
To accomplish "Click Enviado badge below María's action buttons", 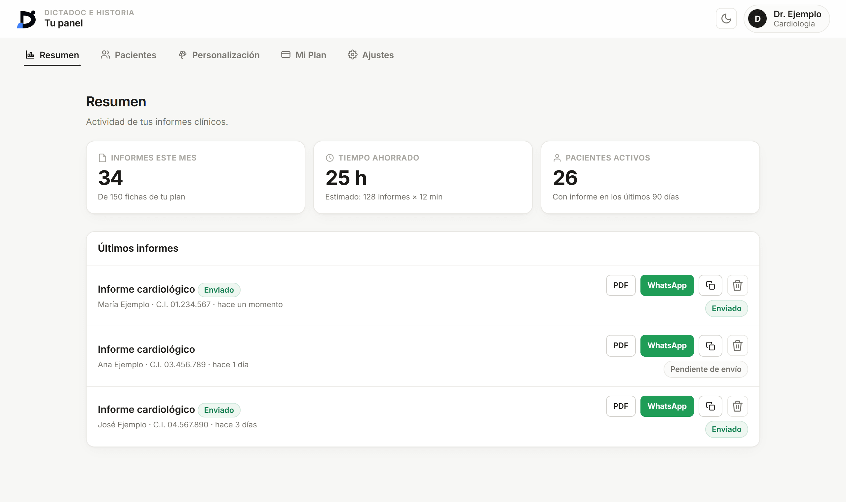I will click(726, 308).
